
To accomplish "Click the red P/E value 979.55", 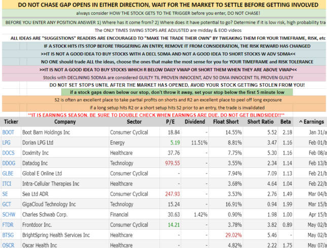I will [x=172, y=163].
